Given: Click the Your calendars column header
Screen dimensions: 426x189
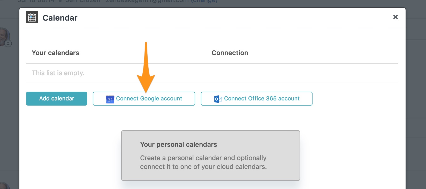Looking at the screenshot, I should 56,53.
